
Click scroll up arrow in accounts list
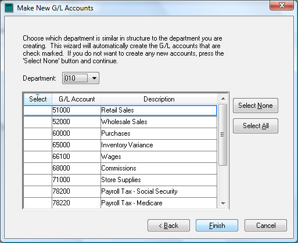click(223, 99)
